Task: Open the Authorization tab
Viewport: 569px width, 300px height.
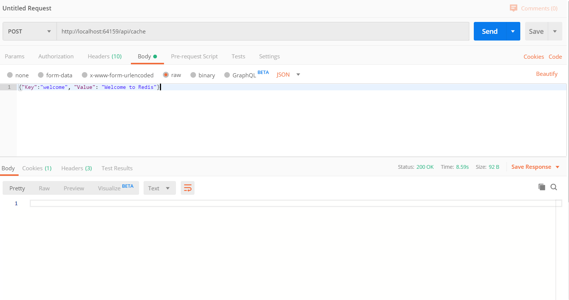Action: tap(56, 57)
